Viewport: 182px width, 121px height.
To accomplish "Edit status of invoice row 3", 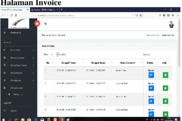I will click(151, 101).
